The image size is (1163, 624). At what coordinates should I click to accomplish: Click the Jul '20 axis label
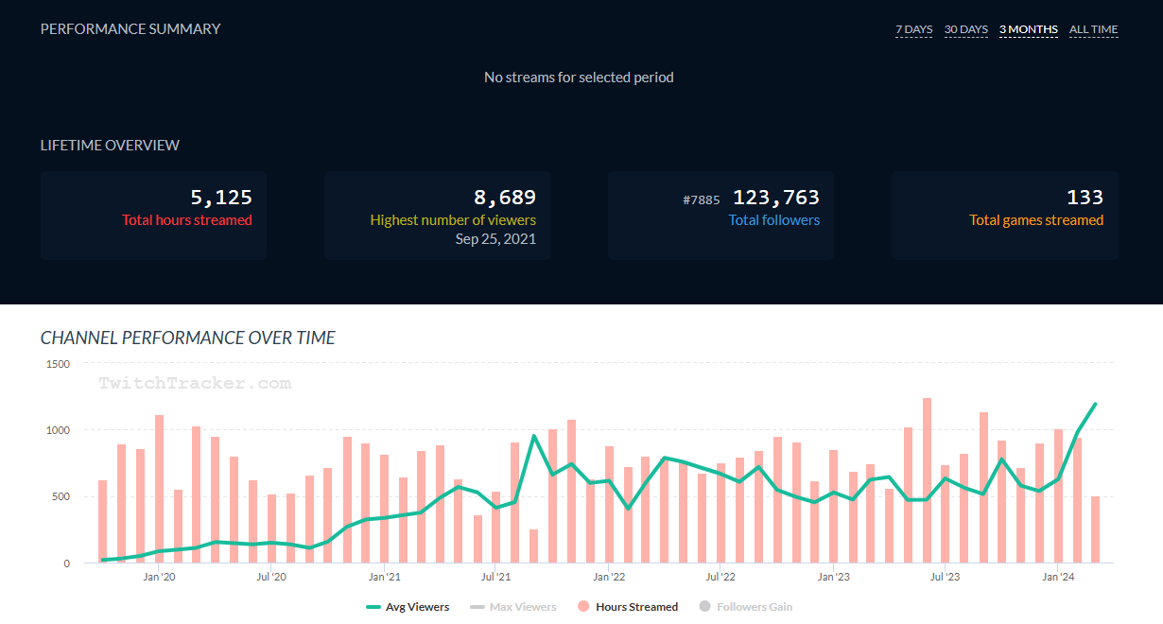270,577
